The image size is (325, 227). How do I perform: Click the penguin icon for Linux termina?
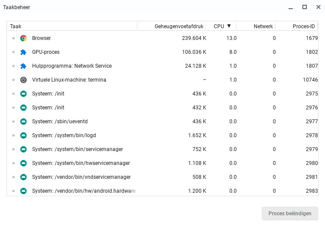[23, 80]
